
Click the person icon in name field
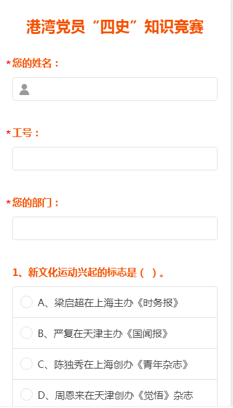pyautogui.click(x=24, y=90)
